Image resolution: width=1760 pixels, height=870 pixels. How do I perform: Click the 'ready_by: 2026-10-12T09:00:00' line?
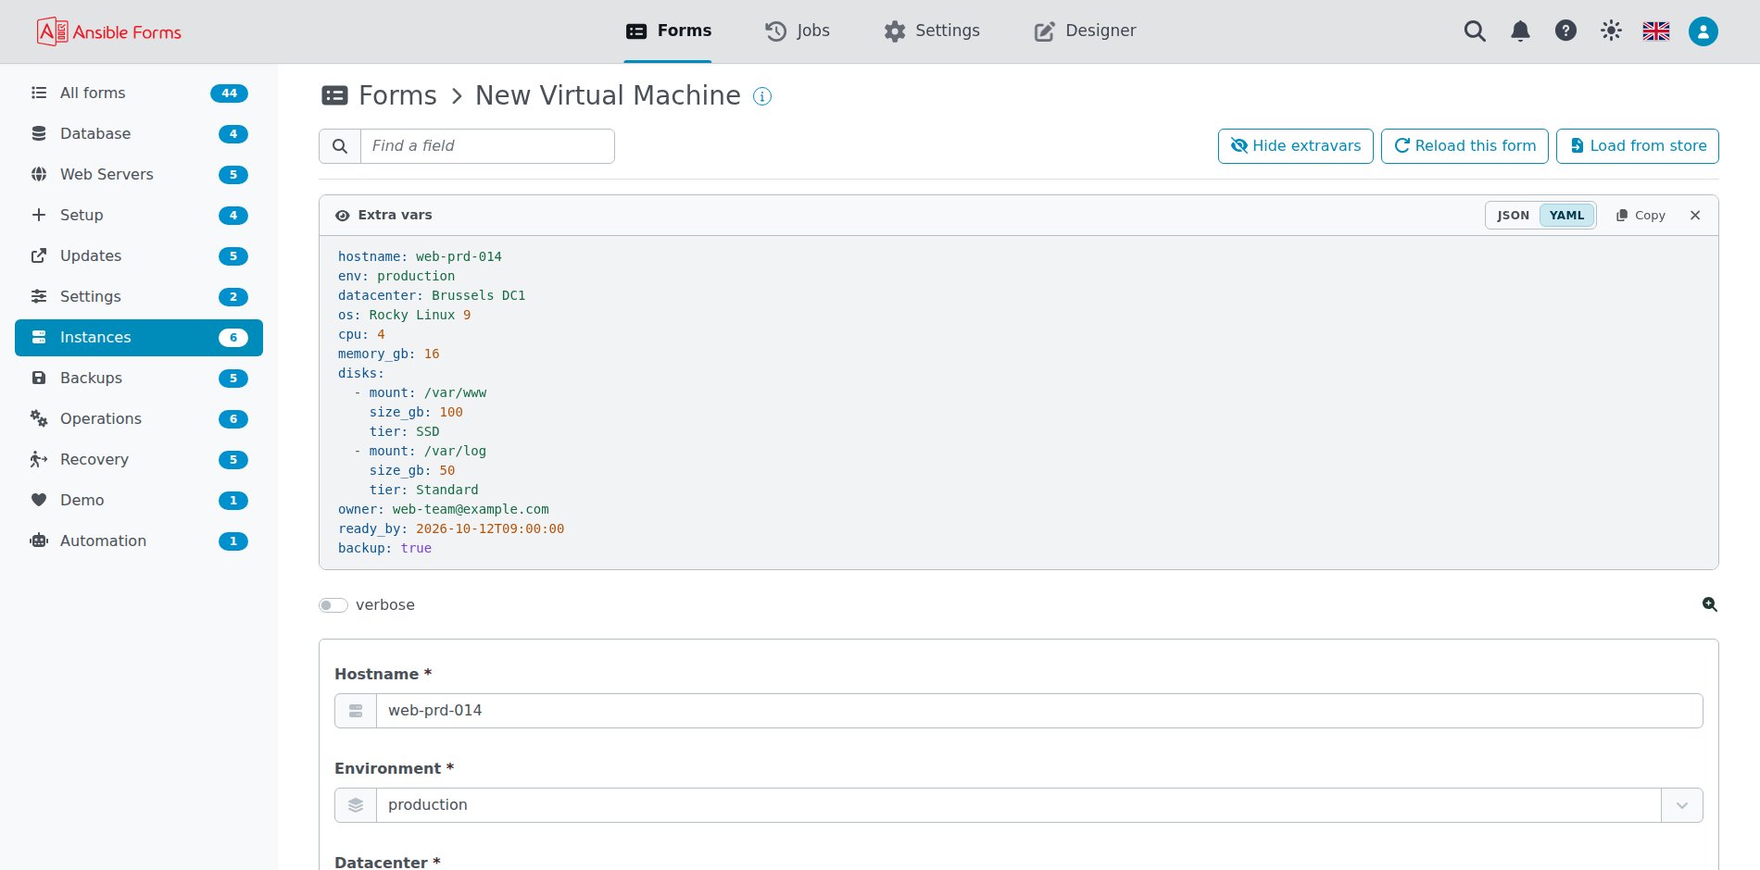tap(451, 528)
